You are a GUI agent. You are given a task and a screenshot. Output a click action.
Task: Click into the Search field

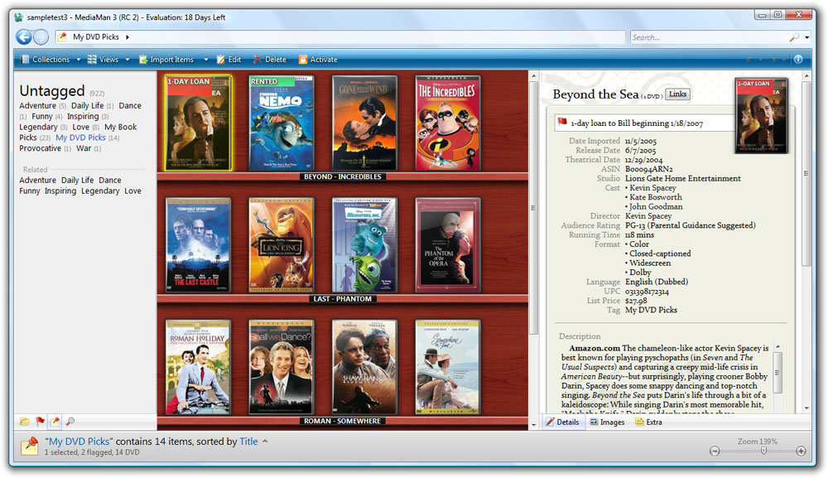[710, 37]
